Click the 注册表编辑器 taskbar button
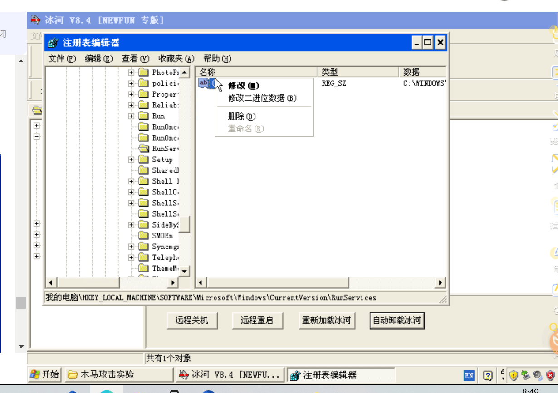 pyautogui.click(x=341, y=375)
